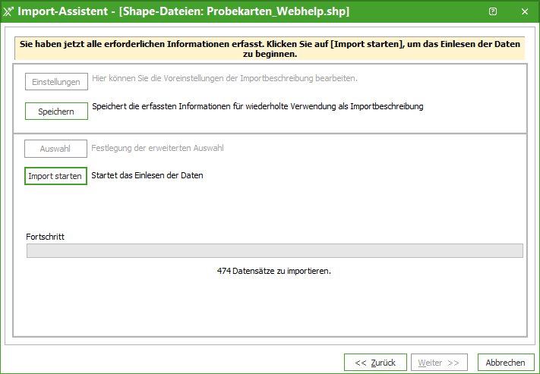Go back using the << Zurück button
Viewport: 540px width, 374px height.
point(375,363)
